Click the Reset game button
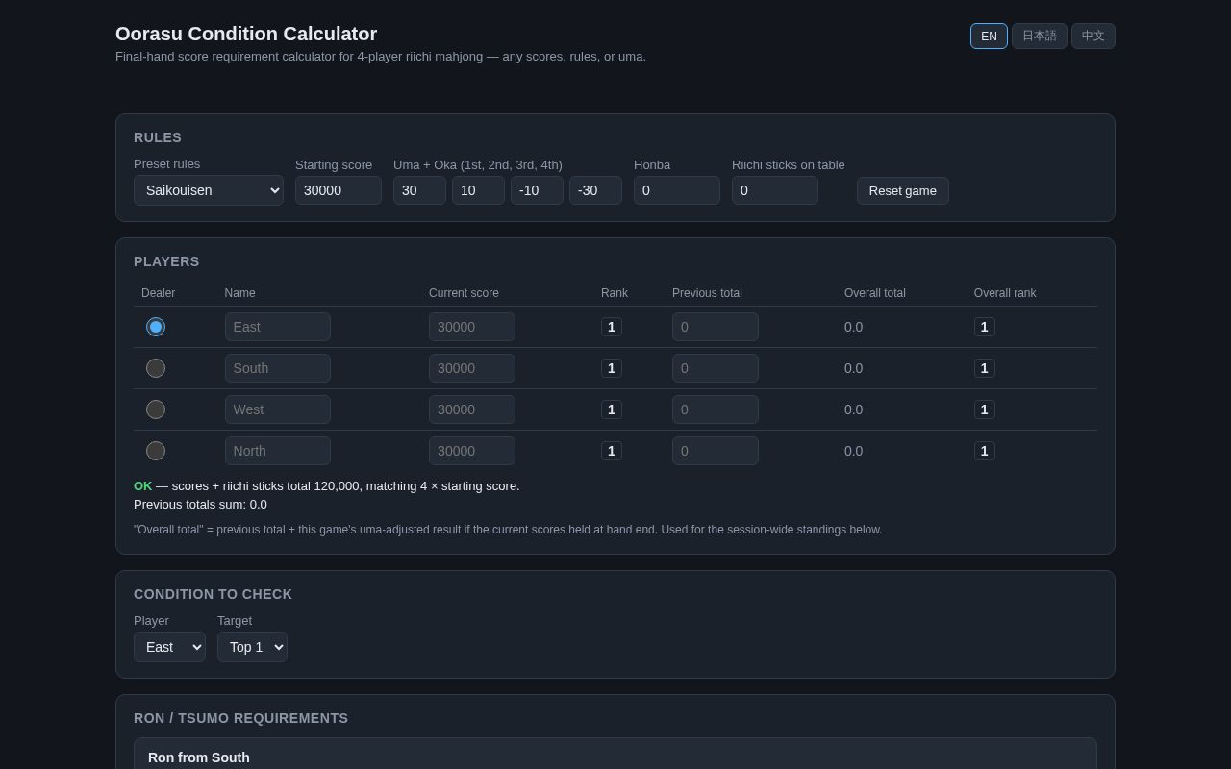The height and width of the screenshot is (769, 1231). point(903,190)
